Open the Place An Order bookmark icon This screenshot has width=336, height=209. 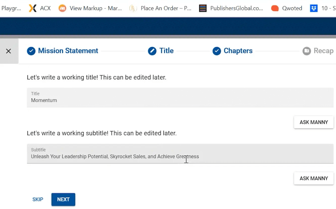(133, 8)
